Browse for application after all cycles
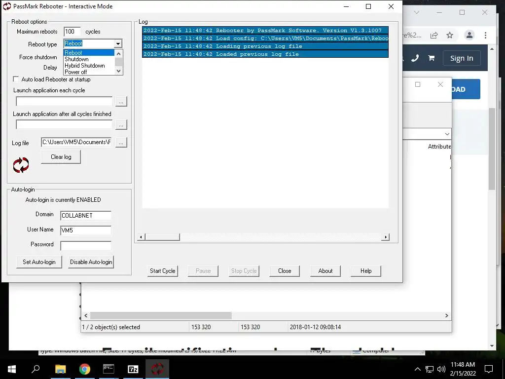The image size is (505, 379). [x=121, y=125]
